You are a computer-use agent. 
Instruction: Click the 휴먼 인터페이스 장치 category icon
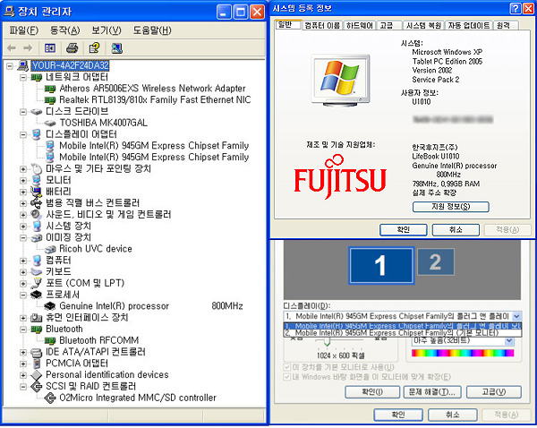[37, 318]
